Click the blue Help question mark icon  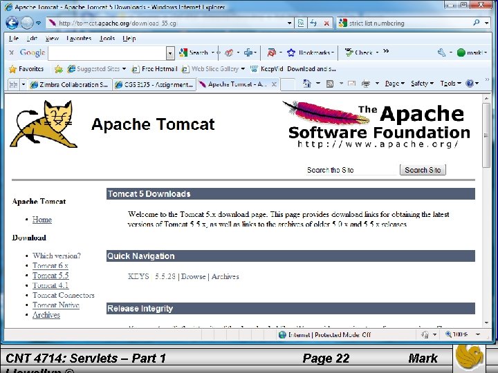(x=470, y=84)
